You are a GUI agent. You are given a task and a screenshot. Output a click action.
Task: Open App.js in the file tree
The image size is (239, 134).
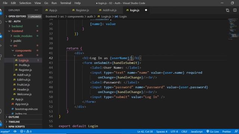pos(19,99)
